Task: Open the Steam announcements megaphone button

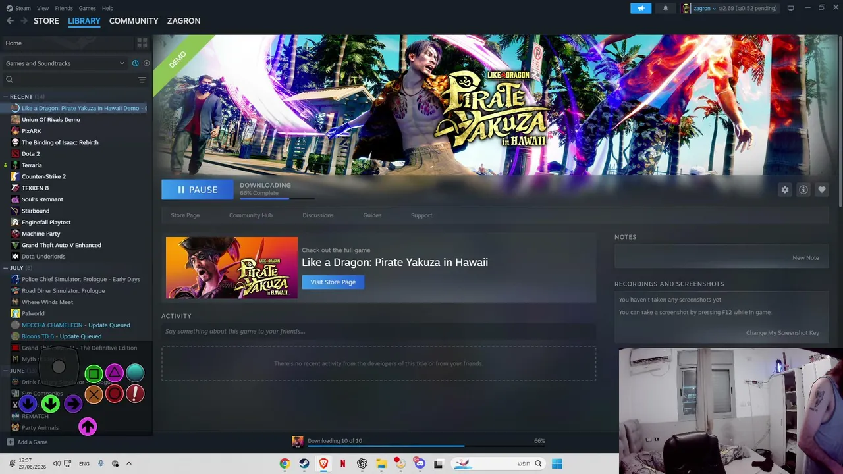Action: [641, 8]
